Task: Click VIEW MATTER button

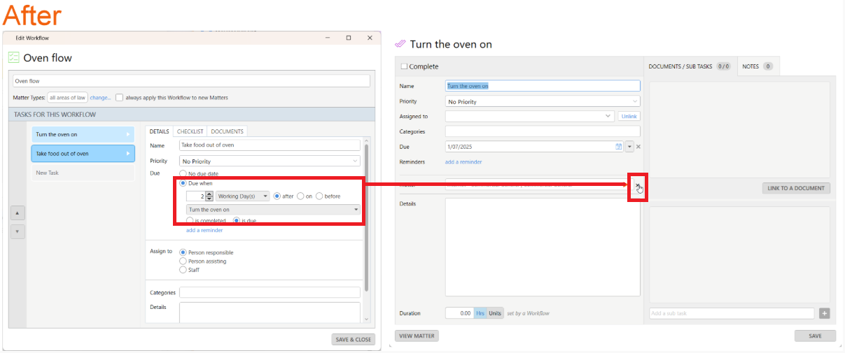Action: [417, 336]
